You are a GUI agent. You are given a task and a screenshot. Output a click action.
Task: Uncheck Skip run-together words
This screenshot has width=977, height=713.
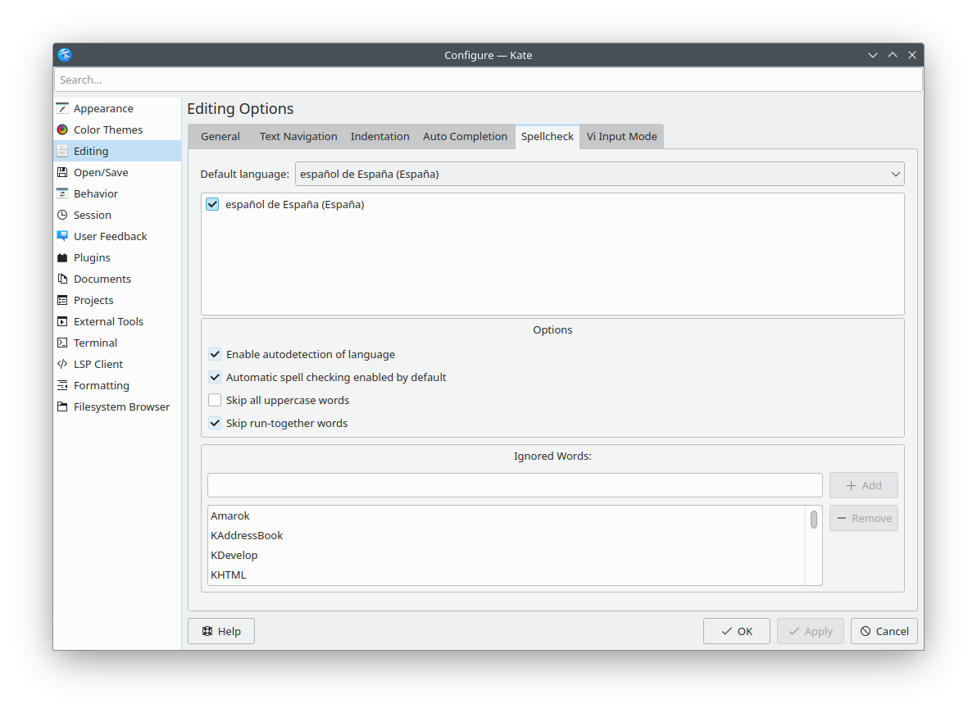pos(215,423)
